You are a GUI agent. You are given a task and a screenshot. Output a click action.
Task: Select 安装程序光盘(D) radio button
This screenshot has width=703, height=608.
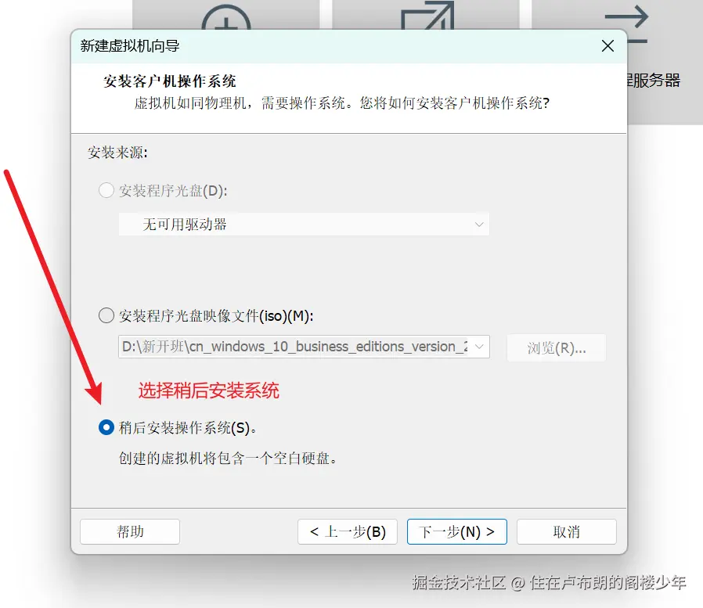(x=106, y=190)
